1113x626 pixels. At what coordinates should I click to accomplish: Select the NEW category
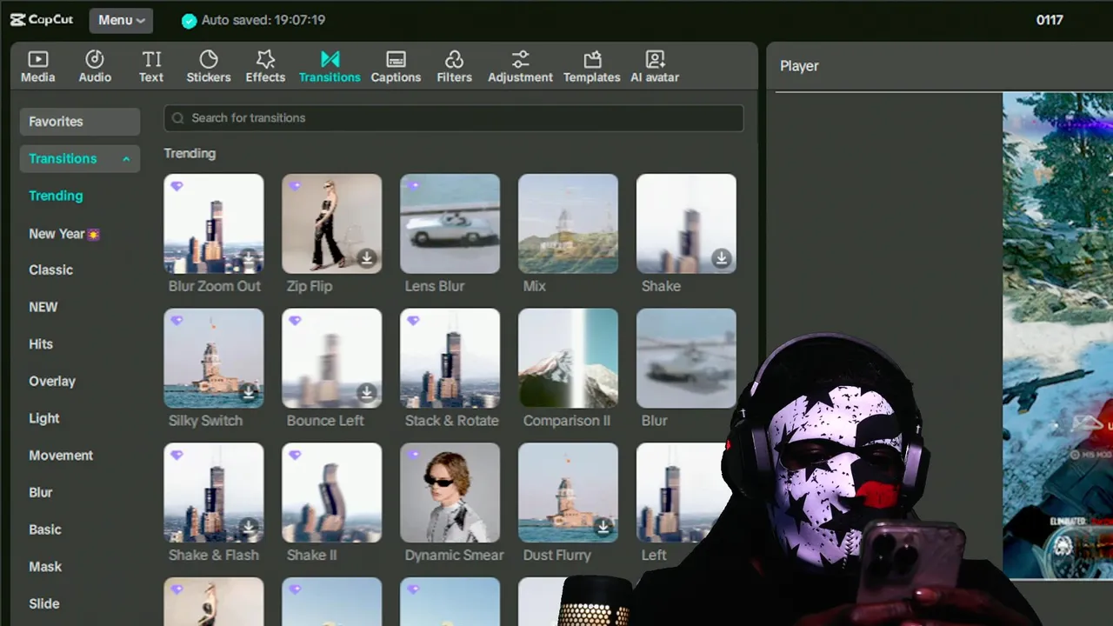pos(43,307)
